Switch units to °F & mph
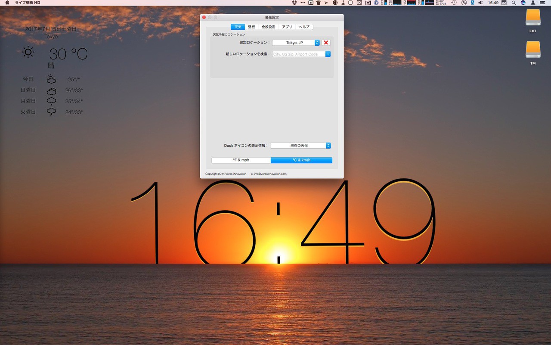The height and width of the screenshot is (345, 551). (x=241, y=160)
